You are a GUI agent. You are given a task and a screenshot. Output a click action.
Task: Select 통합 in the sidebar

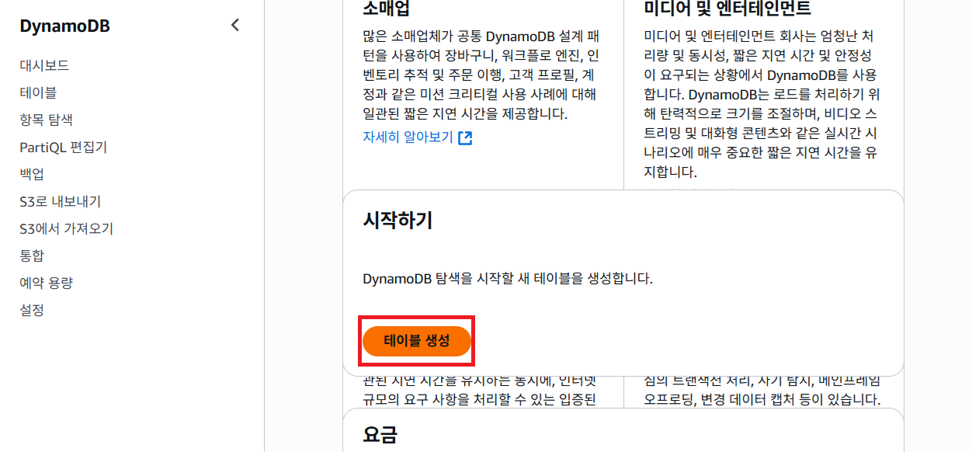[32, 256]
